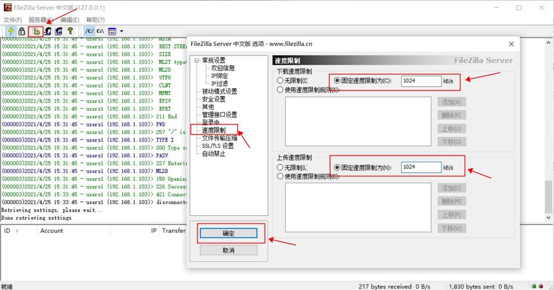The image size is (554, 290).
Task: Click download rules 添加(A) button
Action: pos(452,102)
